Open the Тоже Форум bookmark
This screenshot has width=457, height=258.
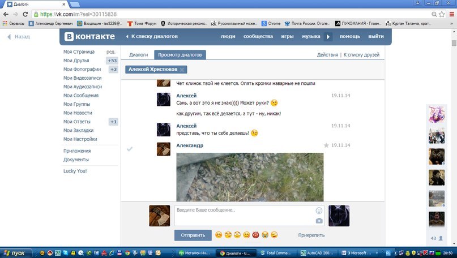point(142,23)
